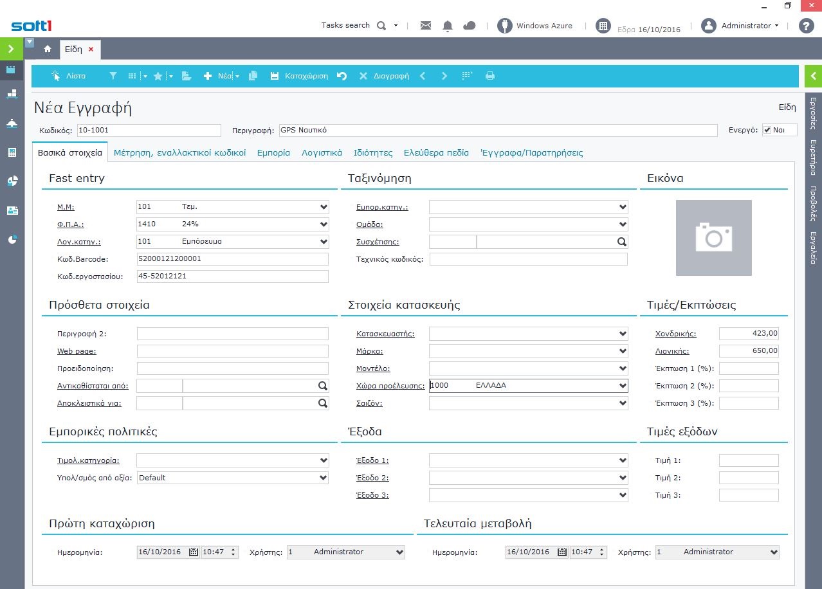
Task: Click search magnifier in Συσχέτισης field
Action: click(621, 242)
